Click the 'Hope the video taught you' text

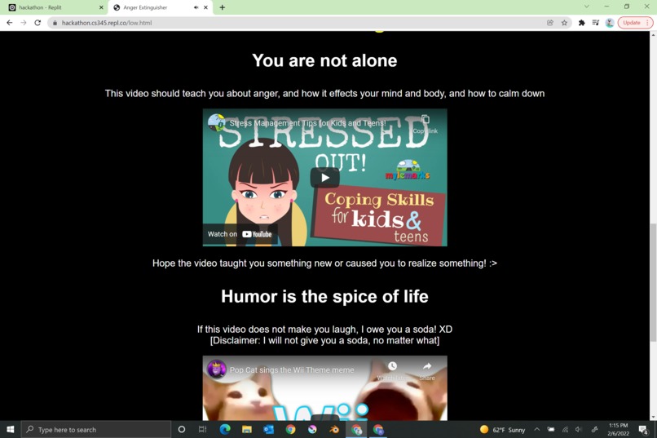point(324,263)
